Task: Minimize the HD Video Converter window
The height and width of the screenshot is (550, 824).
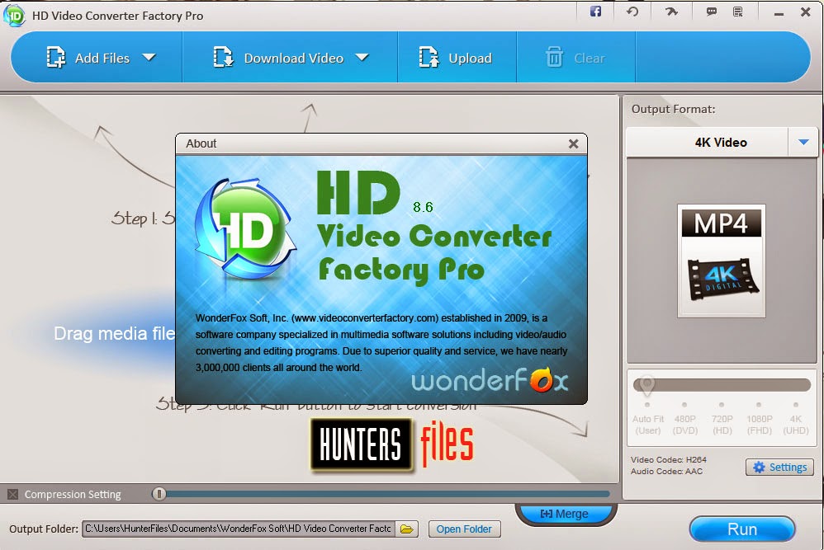Action: click(779, 14)
